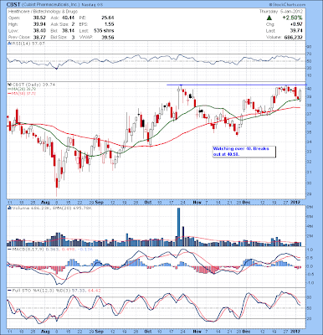This screenshot has height=335, width=323.
Task: Click the Chg value +0.97
Action: tap(296, 24)
